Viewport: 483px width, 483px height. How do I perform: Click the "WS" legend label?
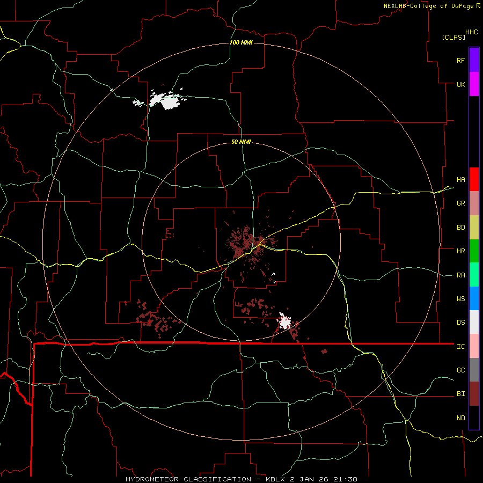click(x=460, y=298)
